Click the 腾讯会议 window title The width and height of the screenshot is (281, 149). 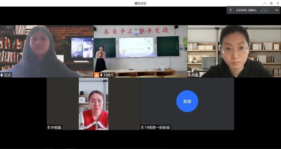[x=140, y=3]
